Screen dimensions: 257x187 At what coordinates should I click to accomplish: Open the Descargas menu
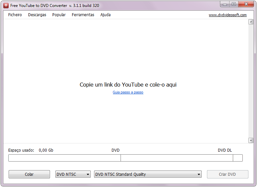click(x=37, y=15)
